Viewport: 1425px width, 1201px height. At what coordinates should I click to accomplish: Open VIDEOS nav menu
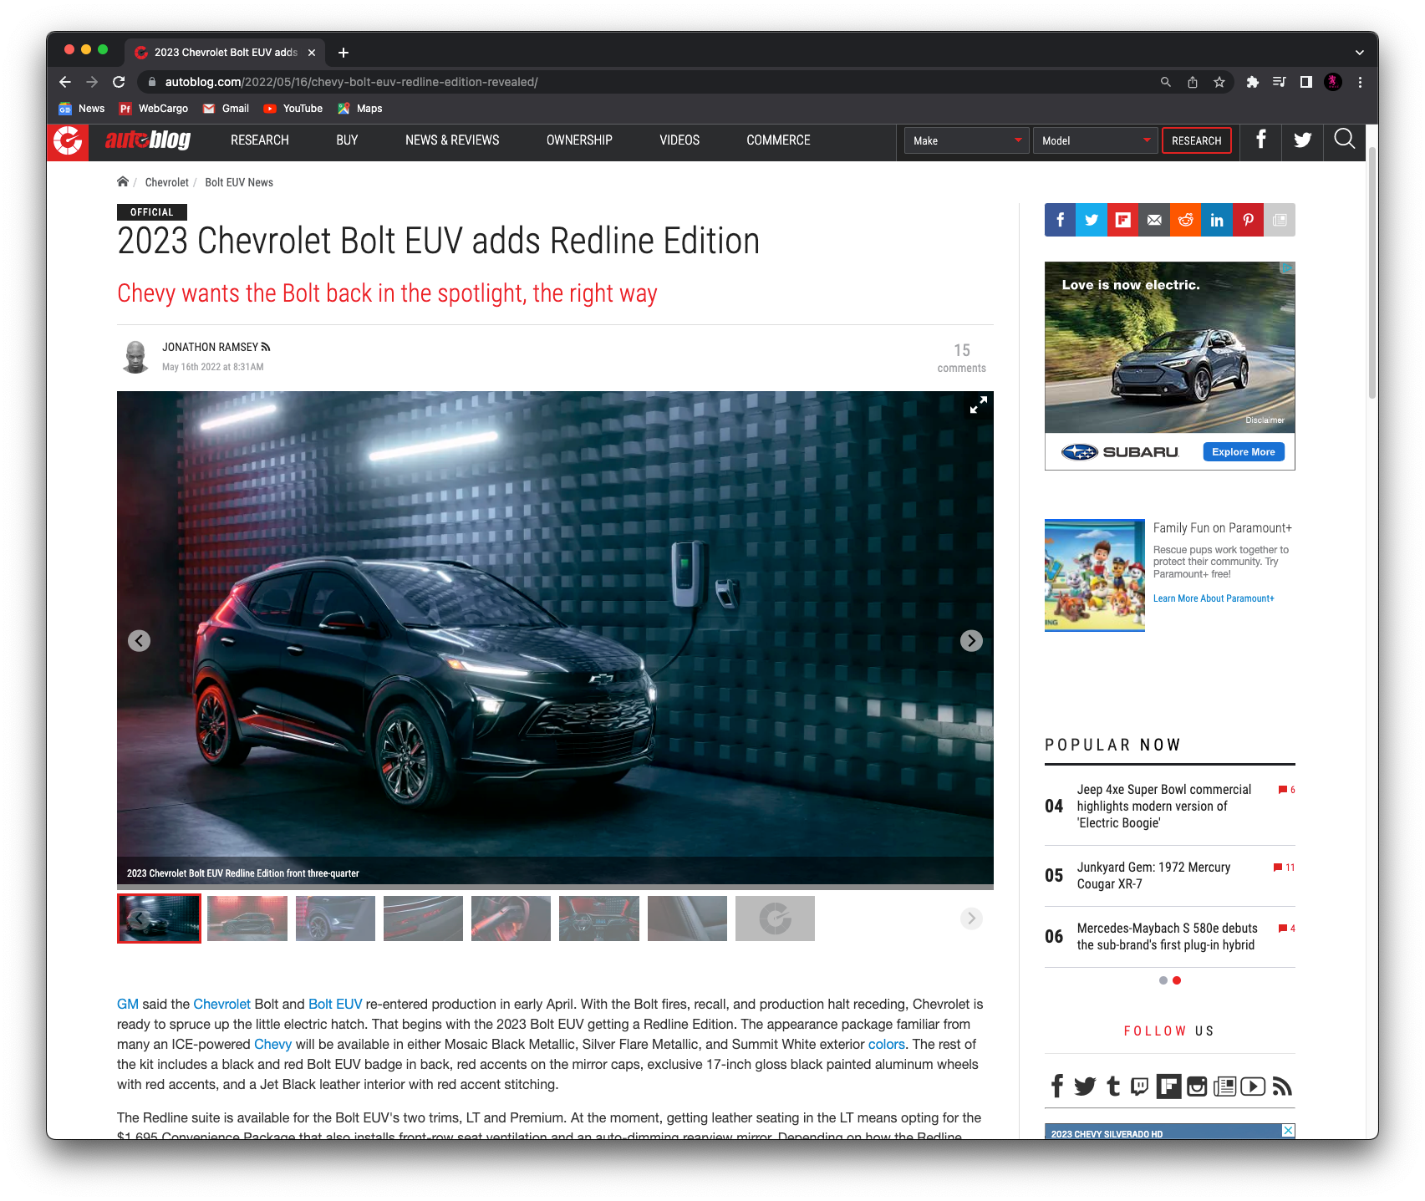(679, 140)
